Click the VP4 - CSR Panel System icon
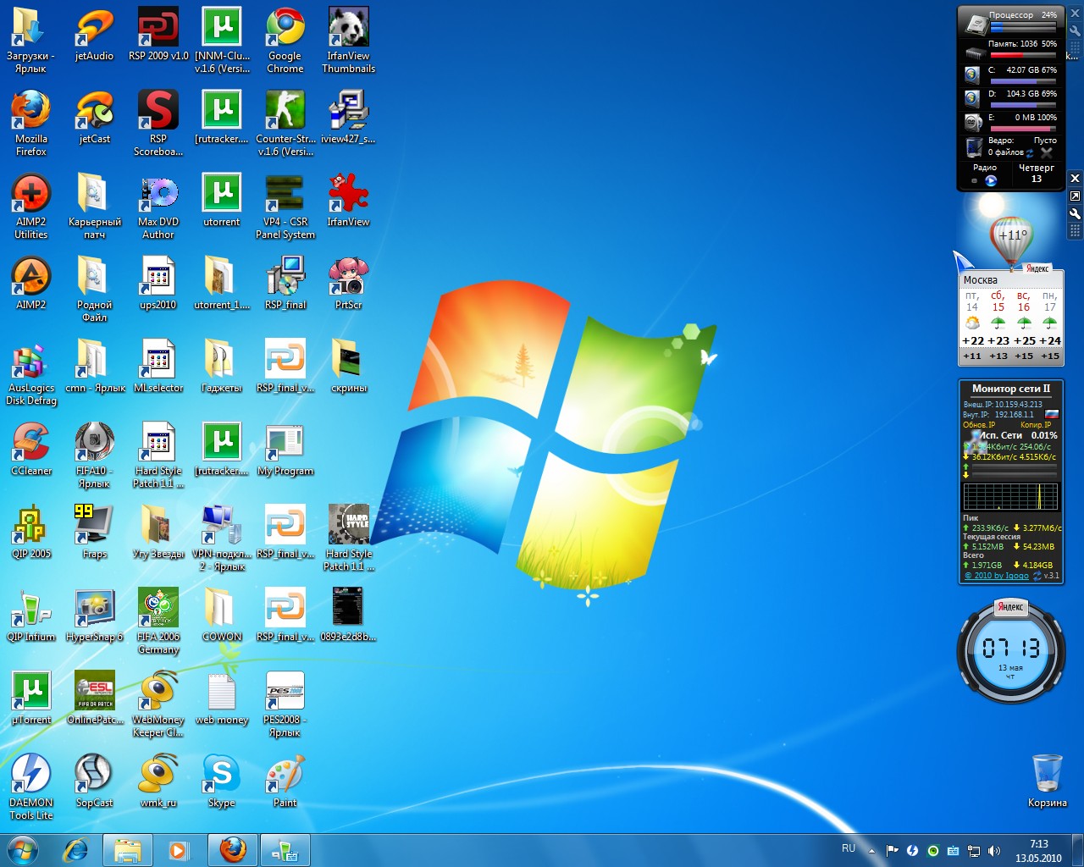 pos(285,206)
